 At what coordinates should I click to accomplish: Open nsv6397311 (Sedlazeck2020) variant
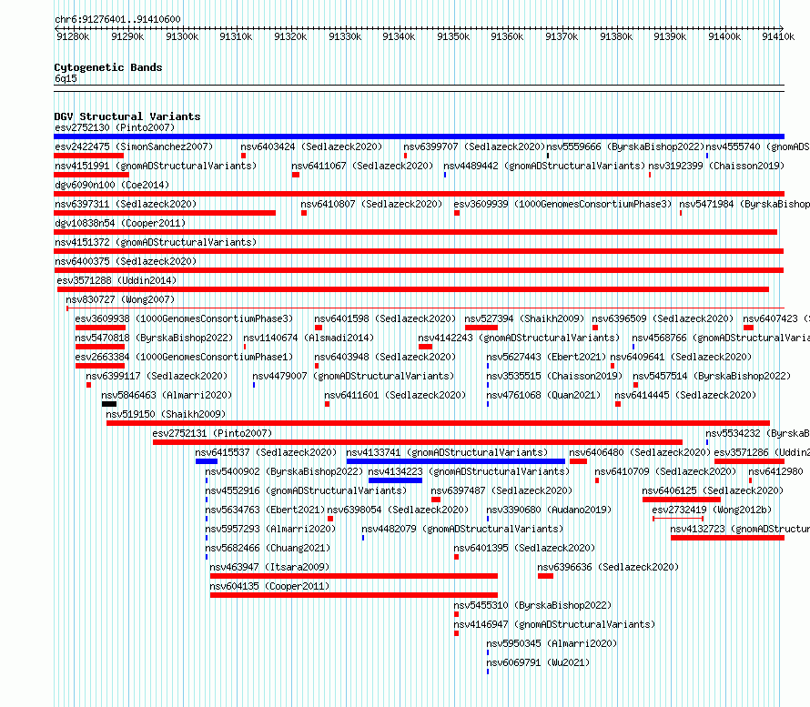coord(126,204)
